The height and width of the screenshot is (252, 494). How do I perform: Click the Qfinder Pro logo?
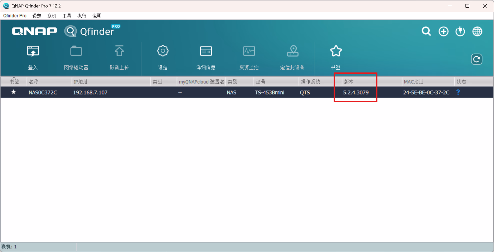[92, 31]
